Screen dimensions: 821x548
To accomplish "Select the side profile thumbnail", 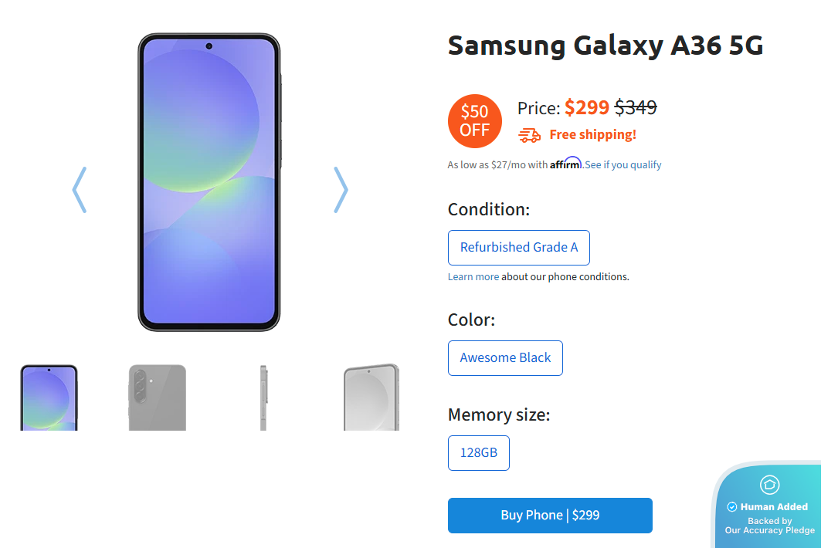I will [263, 397].
